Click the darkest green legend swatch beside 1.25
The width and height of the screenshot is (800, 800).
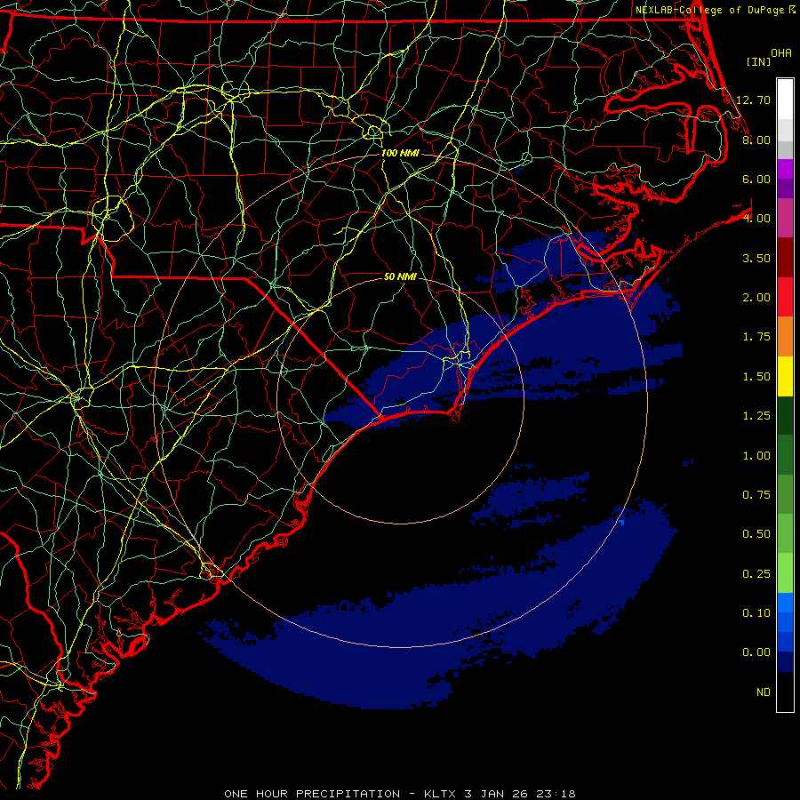[785, 416]
